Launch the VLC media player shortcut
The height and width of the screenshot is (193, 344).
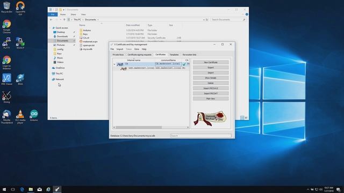point(20,117)
